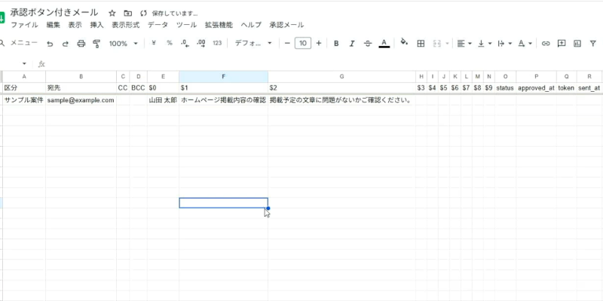Open the データ menu

tap(158, 26)
